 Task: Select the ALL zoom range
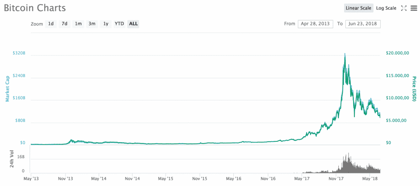click(x=133, y=23)
